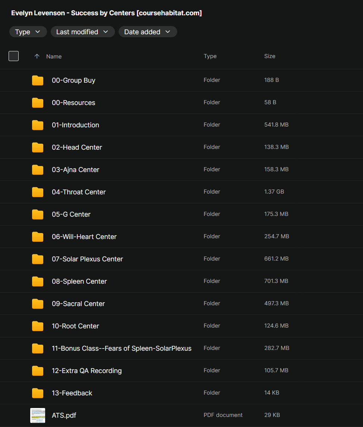
Task: Click the ATS.pdf thumbnail preview
Action: click(38, 415)
